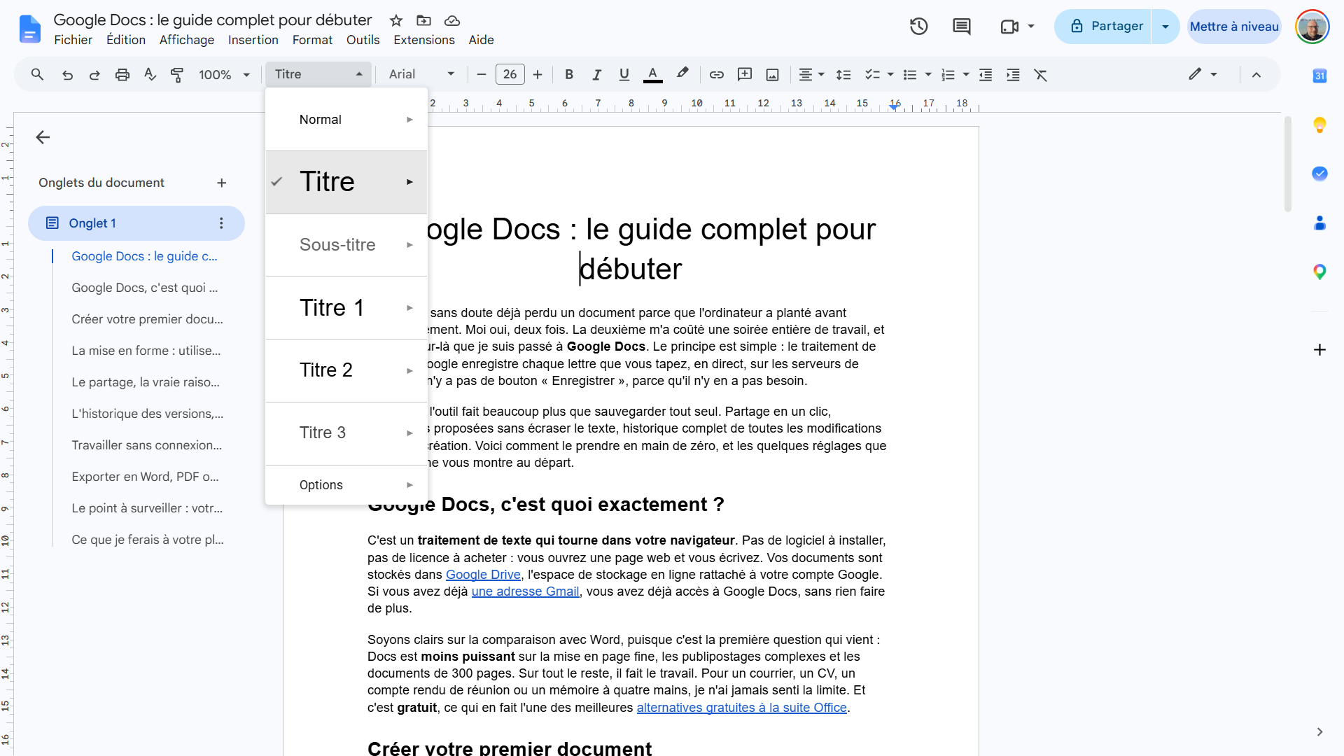Viewport: 1344px width, 756px height.
Task: Click Mettre à niveau
Action: [x=1234, y=27]
